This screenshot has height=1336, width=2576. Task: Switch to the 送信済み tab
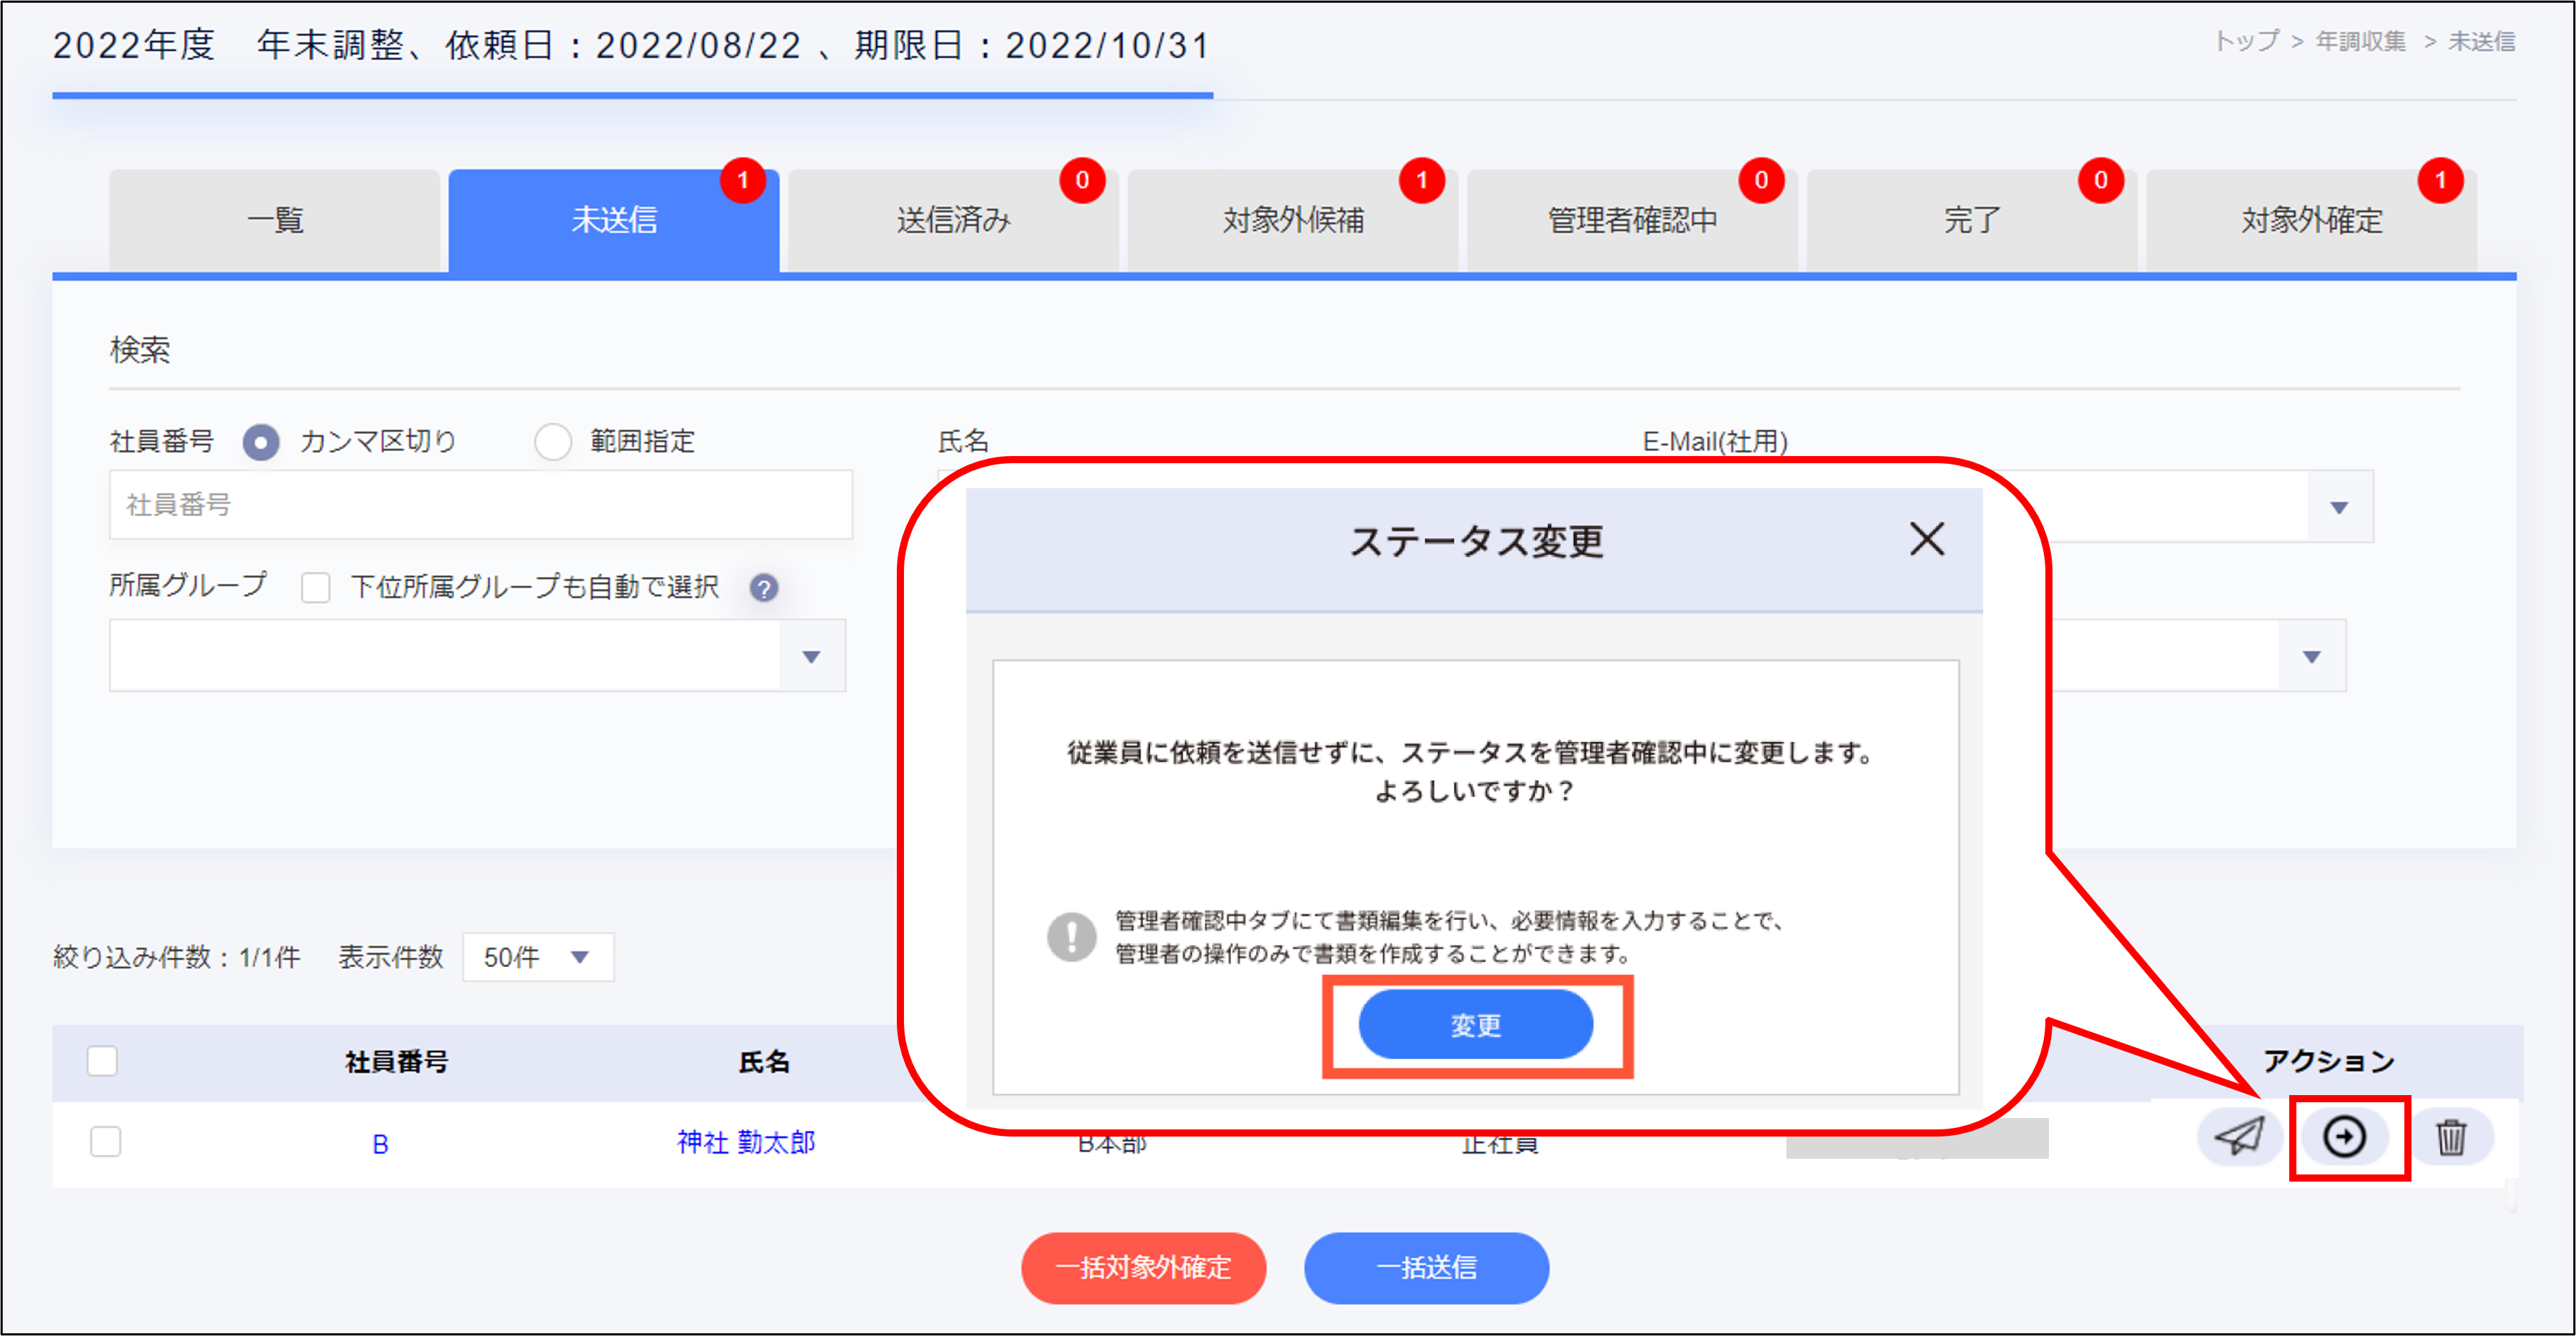953,221
